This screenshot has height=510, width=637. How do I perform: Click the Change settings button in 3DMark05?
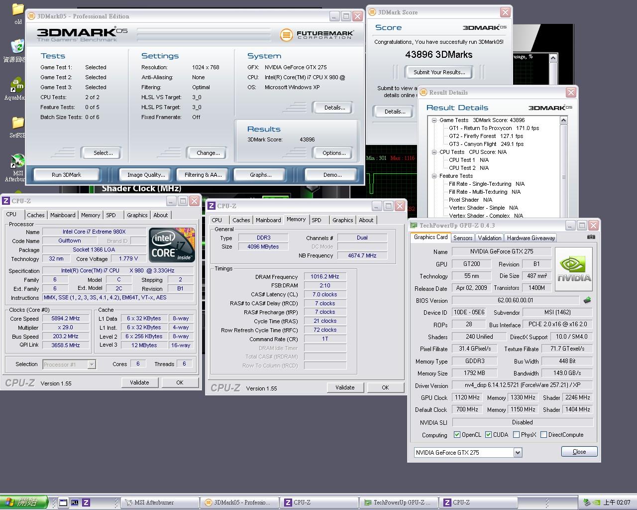tap(208, 153)
